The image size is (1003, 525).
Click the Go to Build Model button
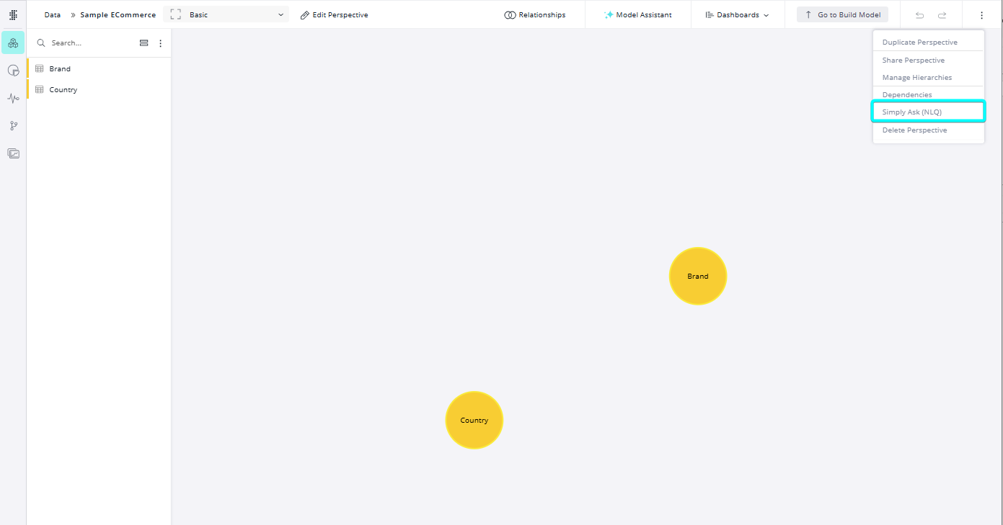[x=842, y=15]
